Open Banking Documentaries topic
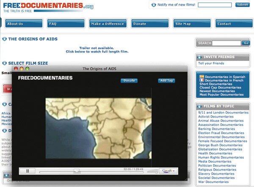Viewport: 254px width, 187px height. click(x=216, y=129)
